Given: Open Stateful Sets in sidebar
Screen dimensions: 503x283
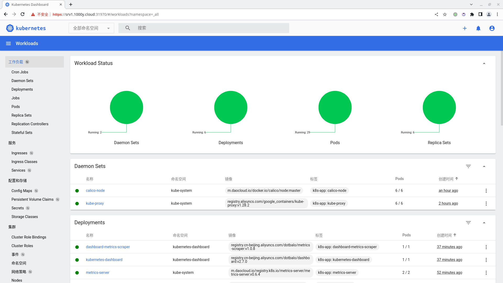Looking at the screenshot, I should tap(22, 133).
